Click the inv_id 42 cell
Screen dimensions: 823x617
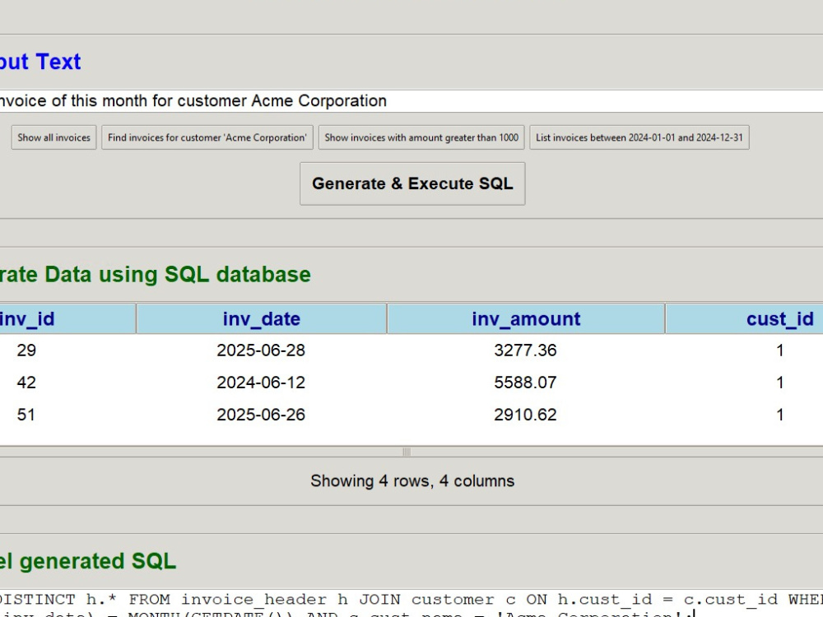pyautogui.click(x=26, y=383)
